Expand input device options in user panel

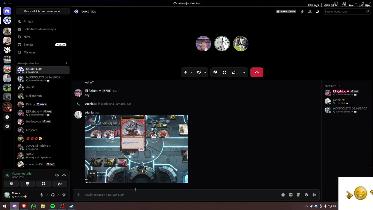46,195
